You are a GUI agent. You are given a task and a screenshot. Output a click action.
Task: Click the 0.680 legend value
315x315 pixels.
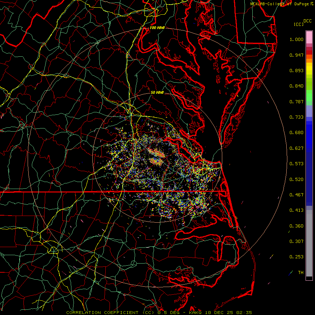296,133
